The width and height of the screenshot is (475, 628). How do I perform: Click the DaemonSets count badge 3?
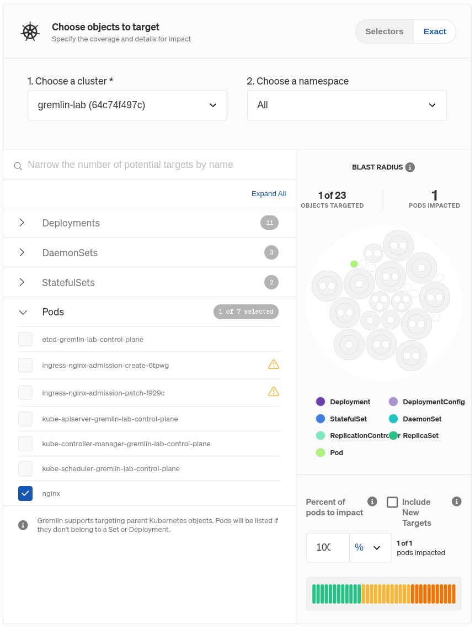click(271, 252)
